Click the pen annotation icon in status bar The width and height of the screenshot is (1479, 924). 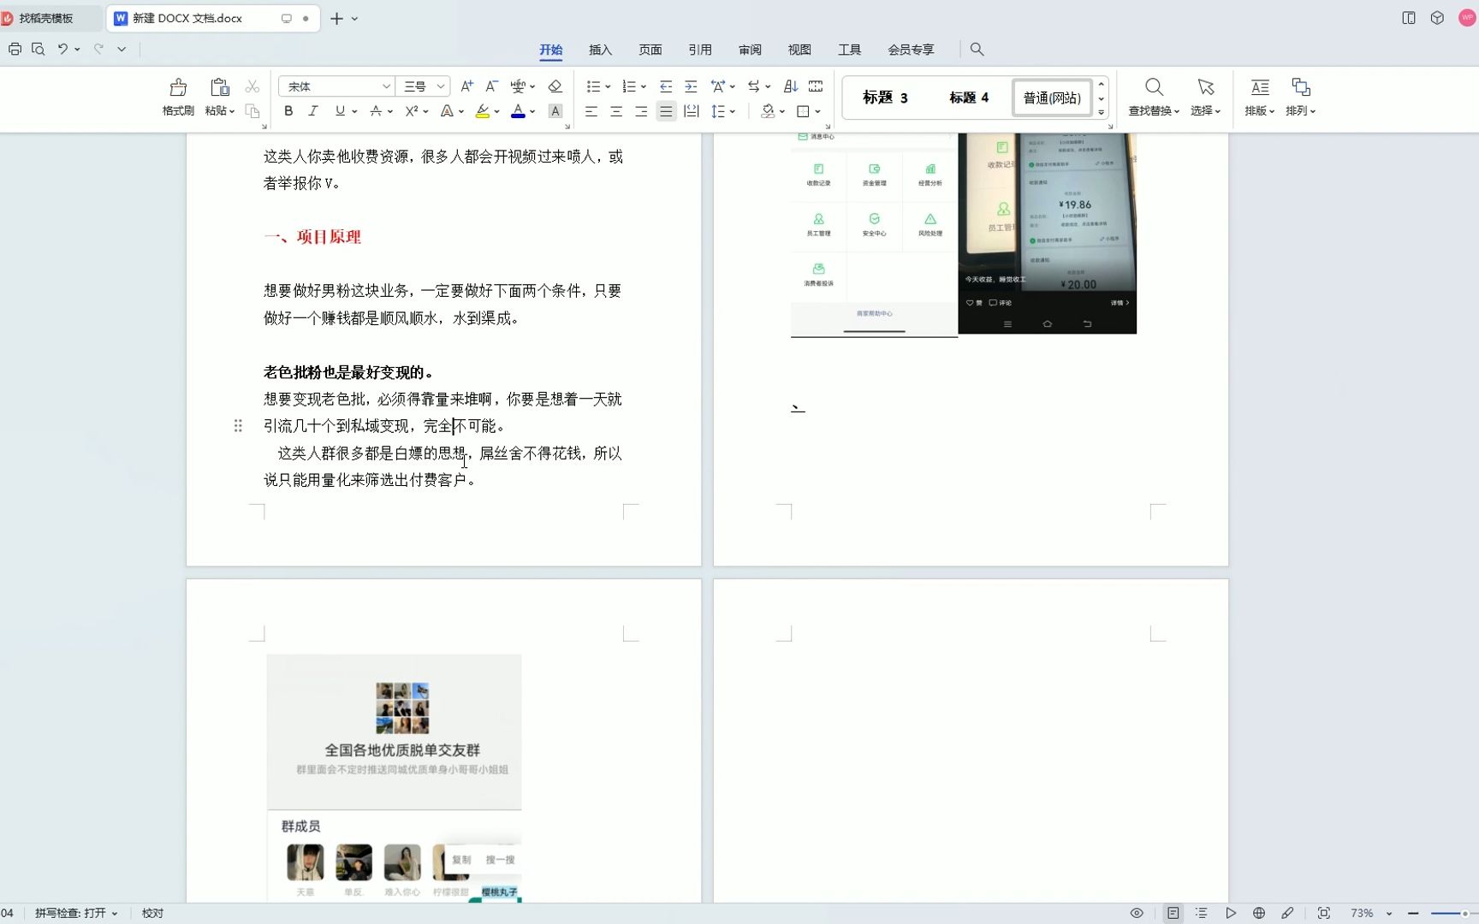(1287, 913)
